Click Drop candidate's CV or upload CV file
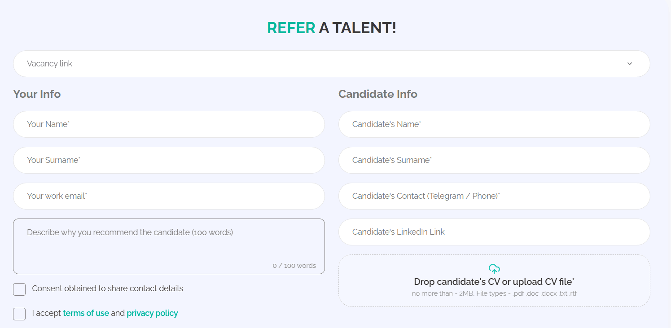The width and height of the screenshot is (671, 328). [494, 282]
